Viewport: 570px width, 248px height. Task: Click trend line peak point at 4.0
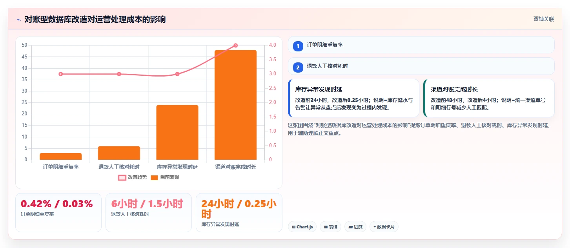(x=236, y=46)
